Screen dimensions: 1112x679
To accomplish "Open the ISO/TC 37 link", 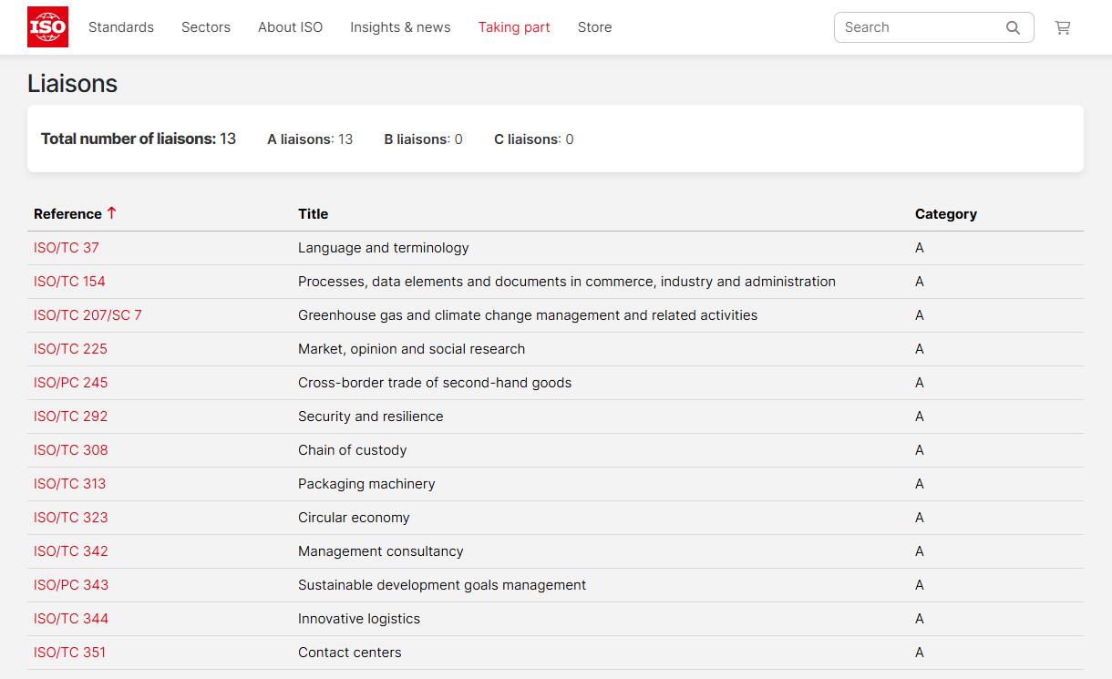I will coord(67,248).
